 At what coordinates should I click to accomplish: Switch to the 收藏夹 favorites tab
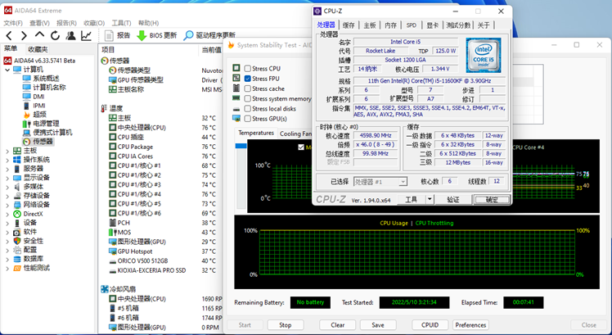click(38, 49)
